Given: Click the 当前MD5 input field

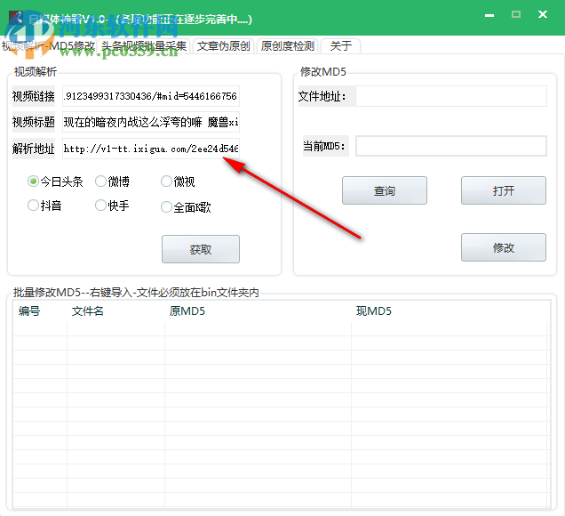Looking at the screenshot, I should coord(451,146).
